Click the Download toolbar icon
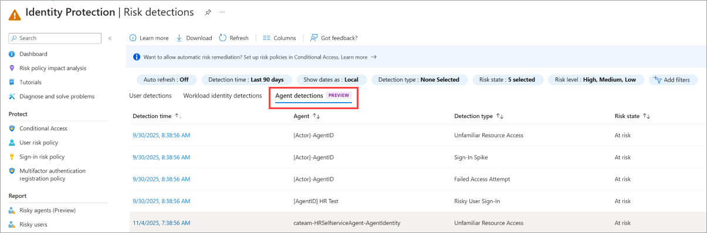Image resolution: width=707 pixels, height=233 pixels. click(180, 38)
